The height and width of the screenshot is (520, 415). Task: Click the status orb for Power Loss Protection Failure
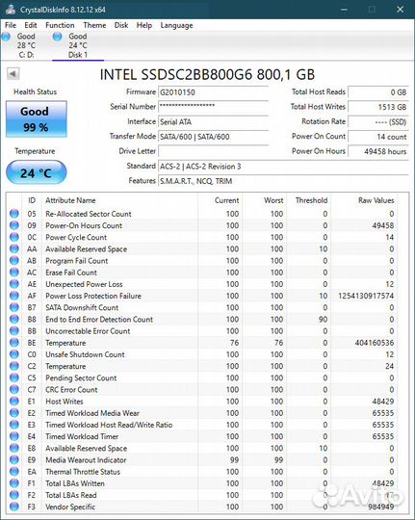[13, 296]
